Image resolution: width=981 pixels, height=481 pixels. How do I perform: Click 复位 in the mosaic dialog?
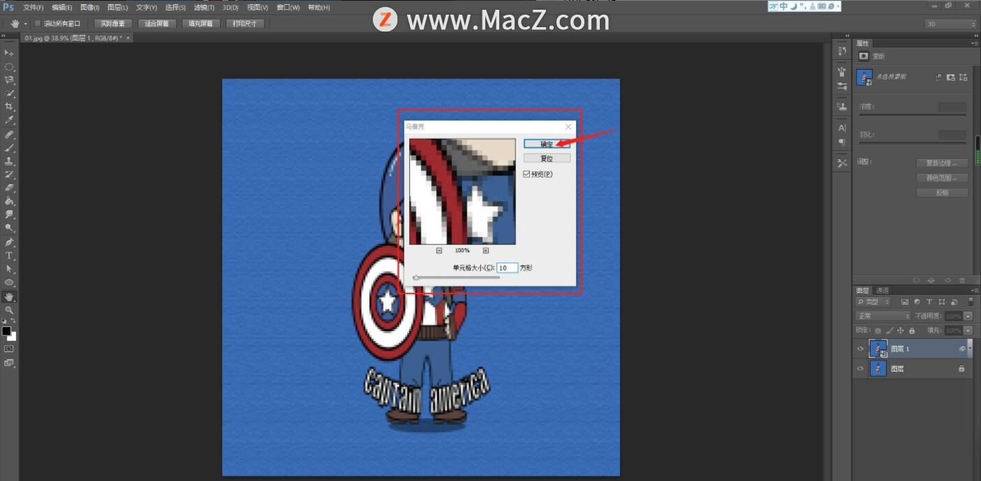point(547,158)
